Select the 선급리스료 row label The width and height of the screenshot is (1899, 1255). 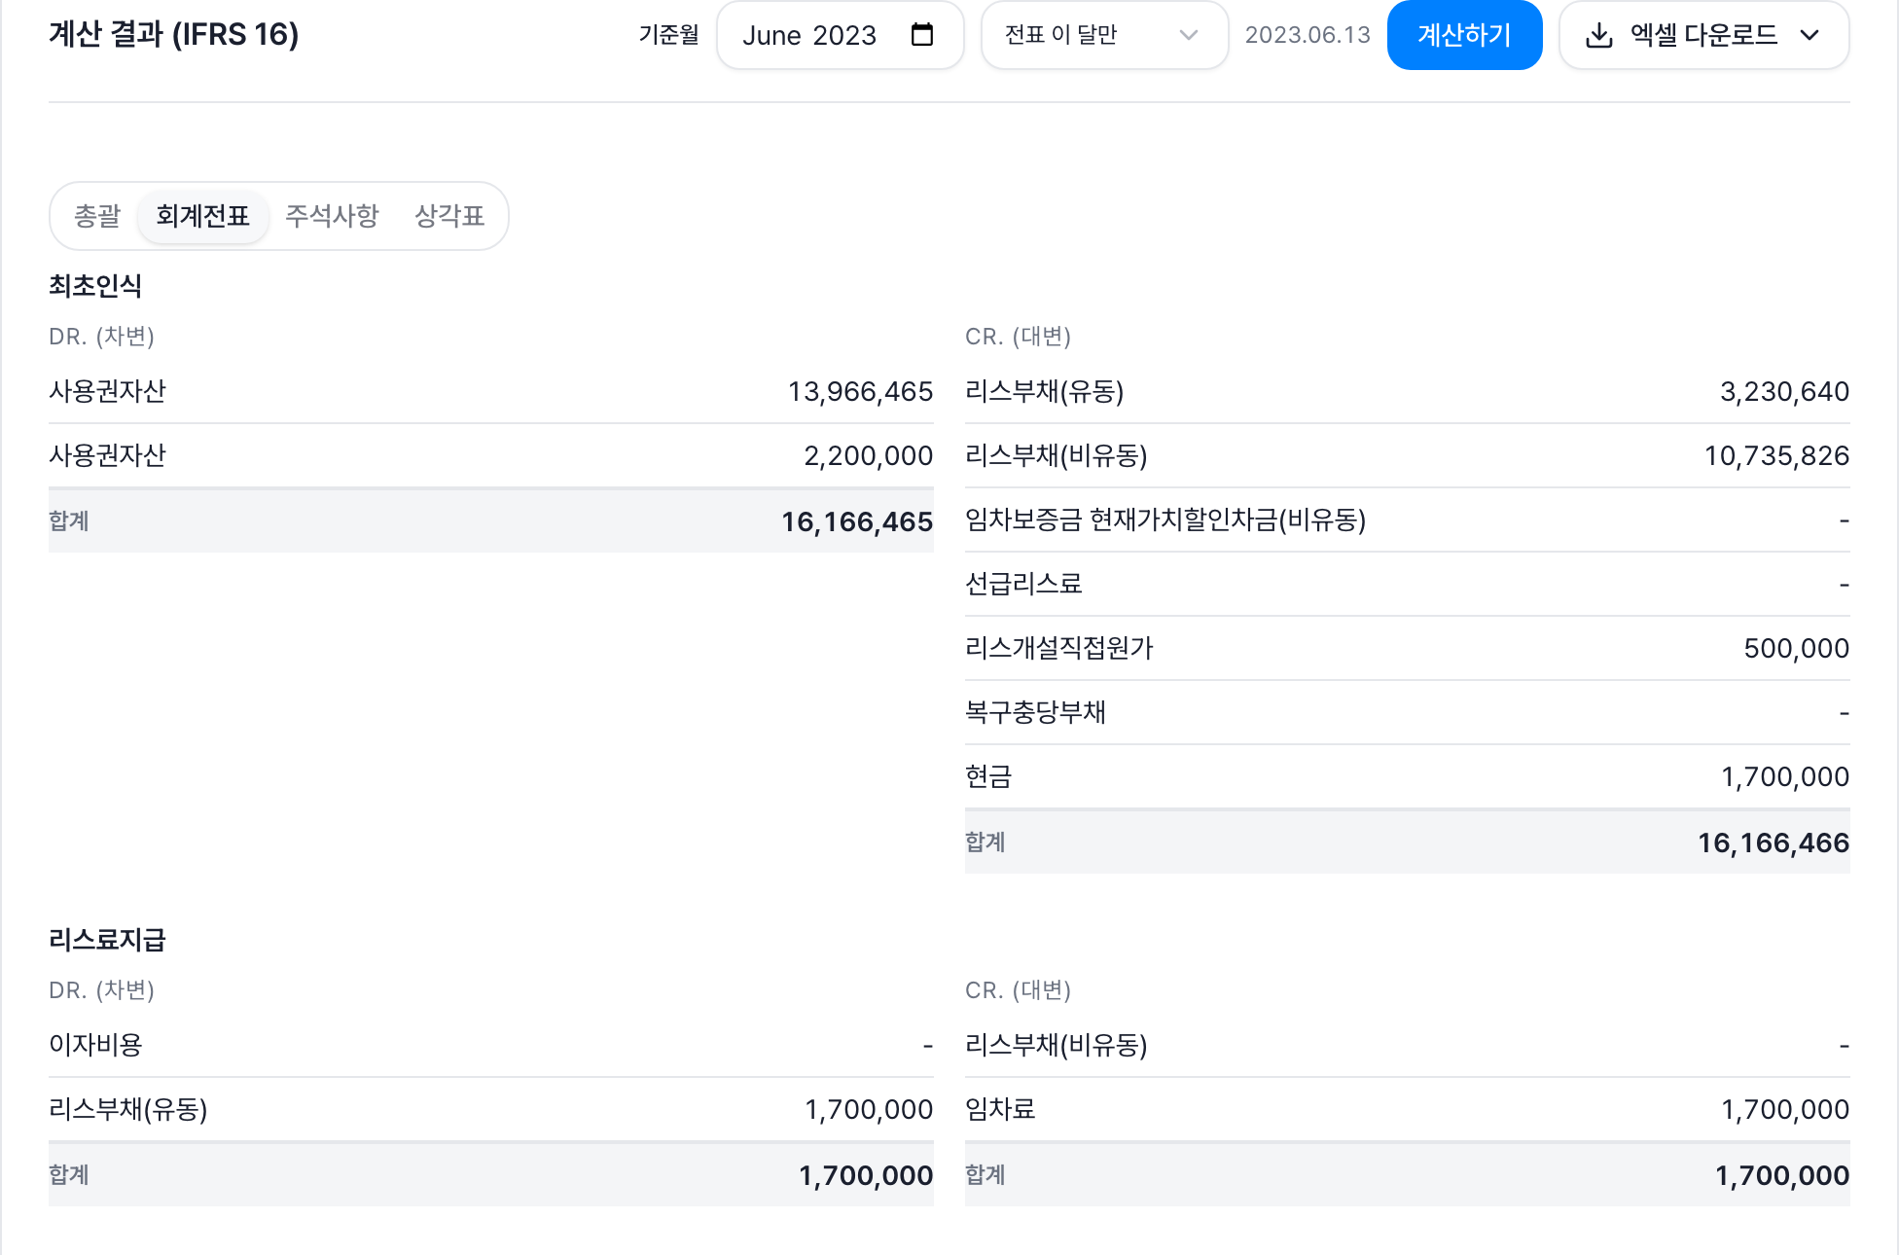point(1023,584)
